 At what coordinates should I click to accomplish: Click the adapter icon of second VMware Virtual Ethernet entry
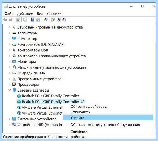click(19, 113)
